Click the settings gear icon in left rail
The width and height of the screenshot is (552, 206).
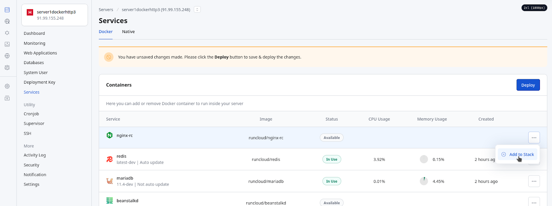tap(7, 86)
